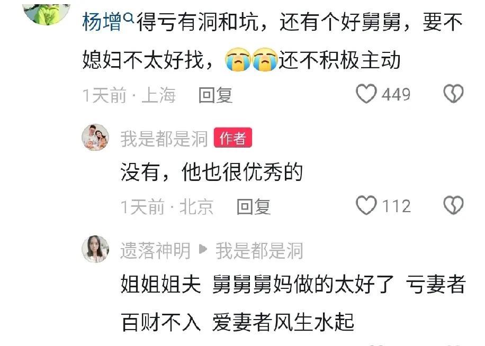Like the author's reply with 112 likes
Screen dimensions: 485x346
coord(366,205)
